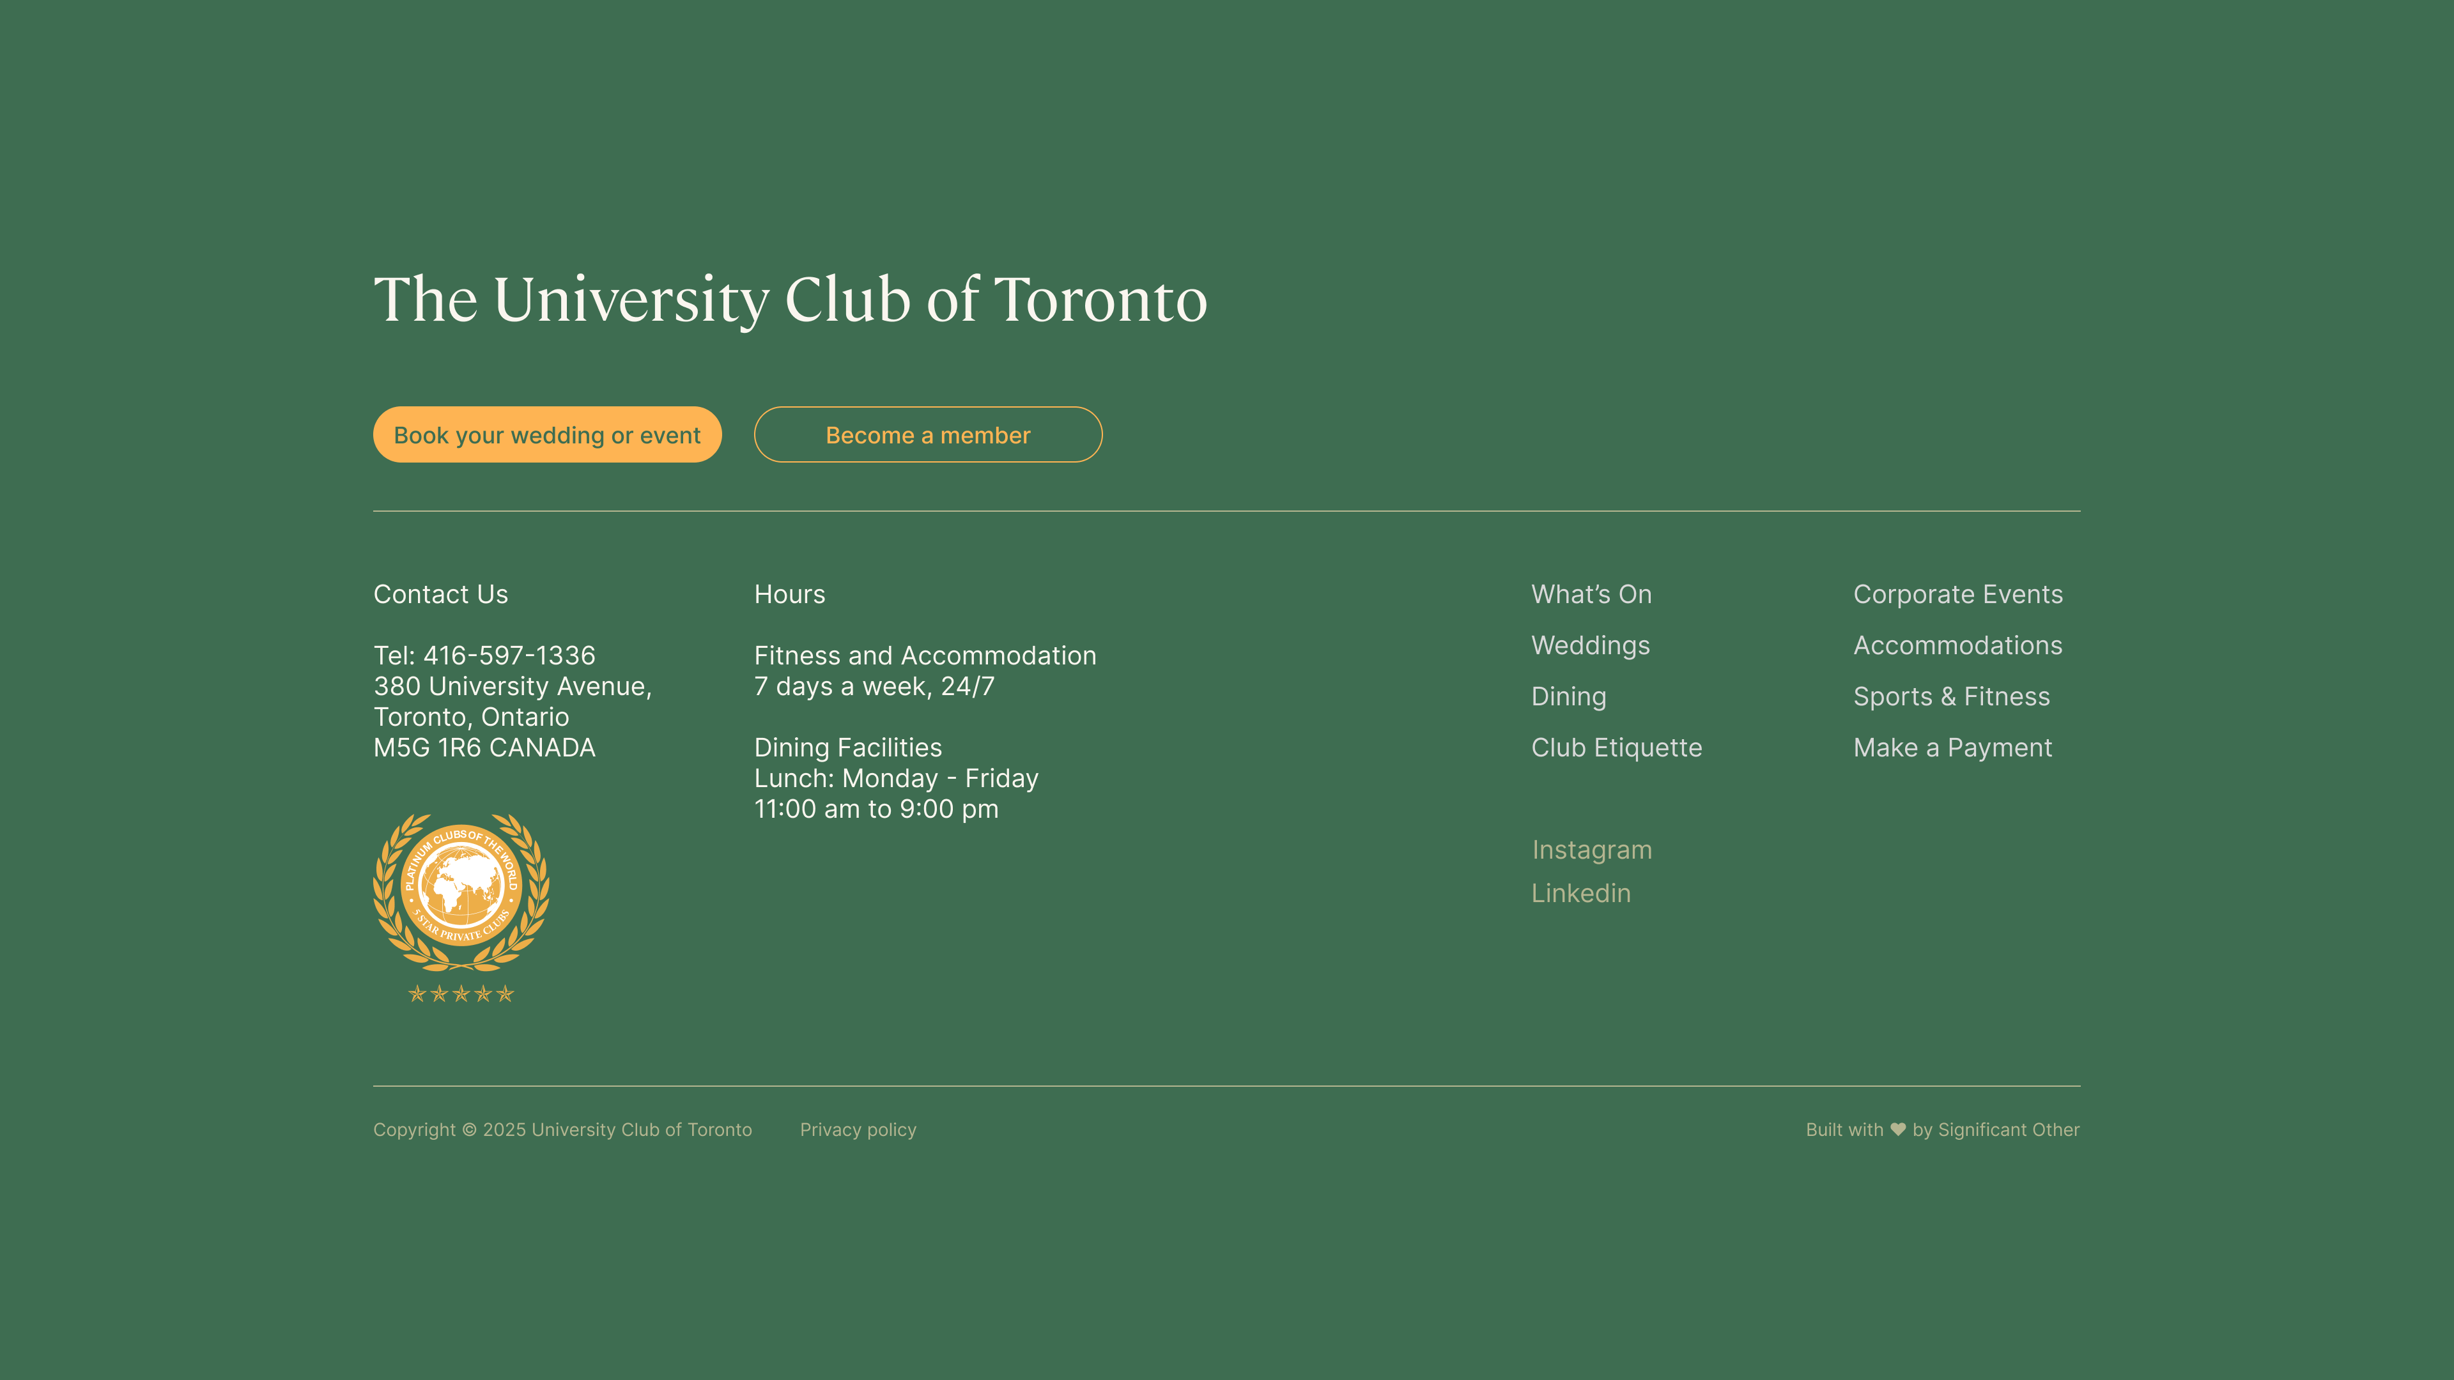Open the Dining footer link
Viewport: 2454px width, 1380px height.
click(1568, 697)
